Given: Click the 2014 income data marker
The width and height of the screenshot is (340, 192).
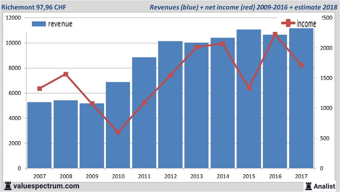Looking at the screenshot, I should [x=222, y=44].
